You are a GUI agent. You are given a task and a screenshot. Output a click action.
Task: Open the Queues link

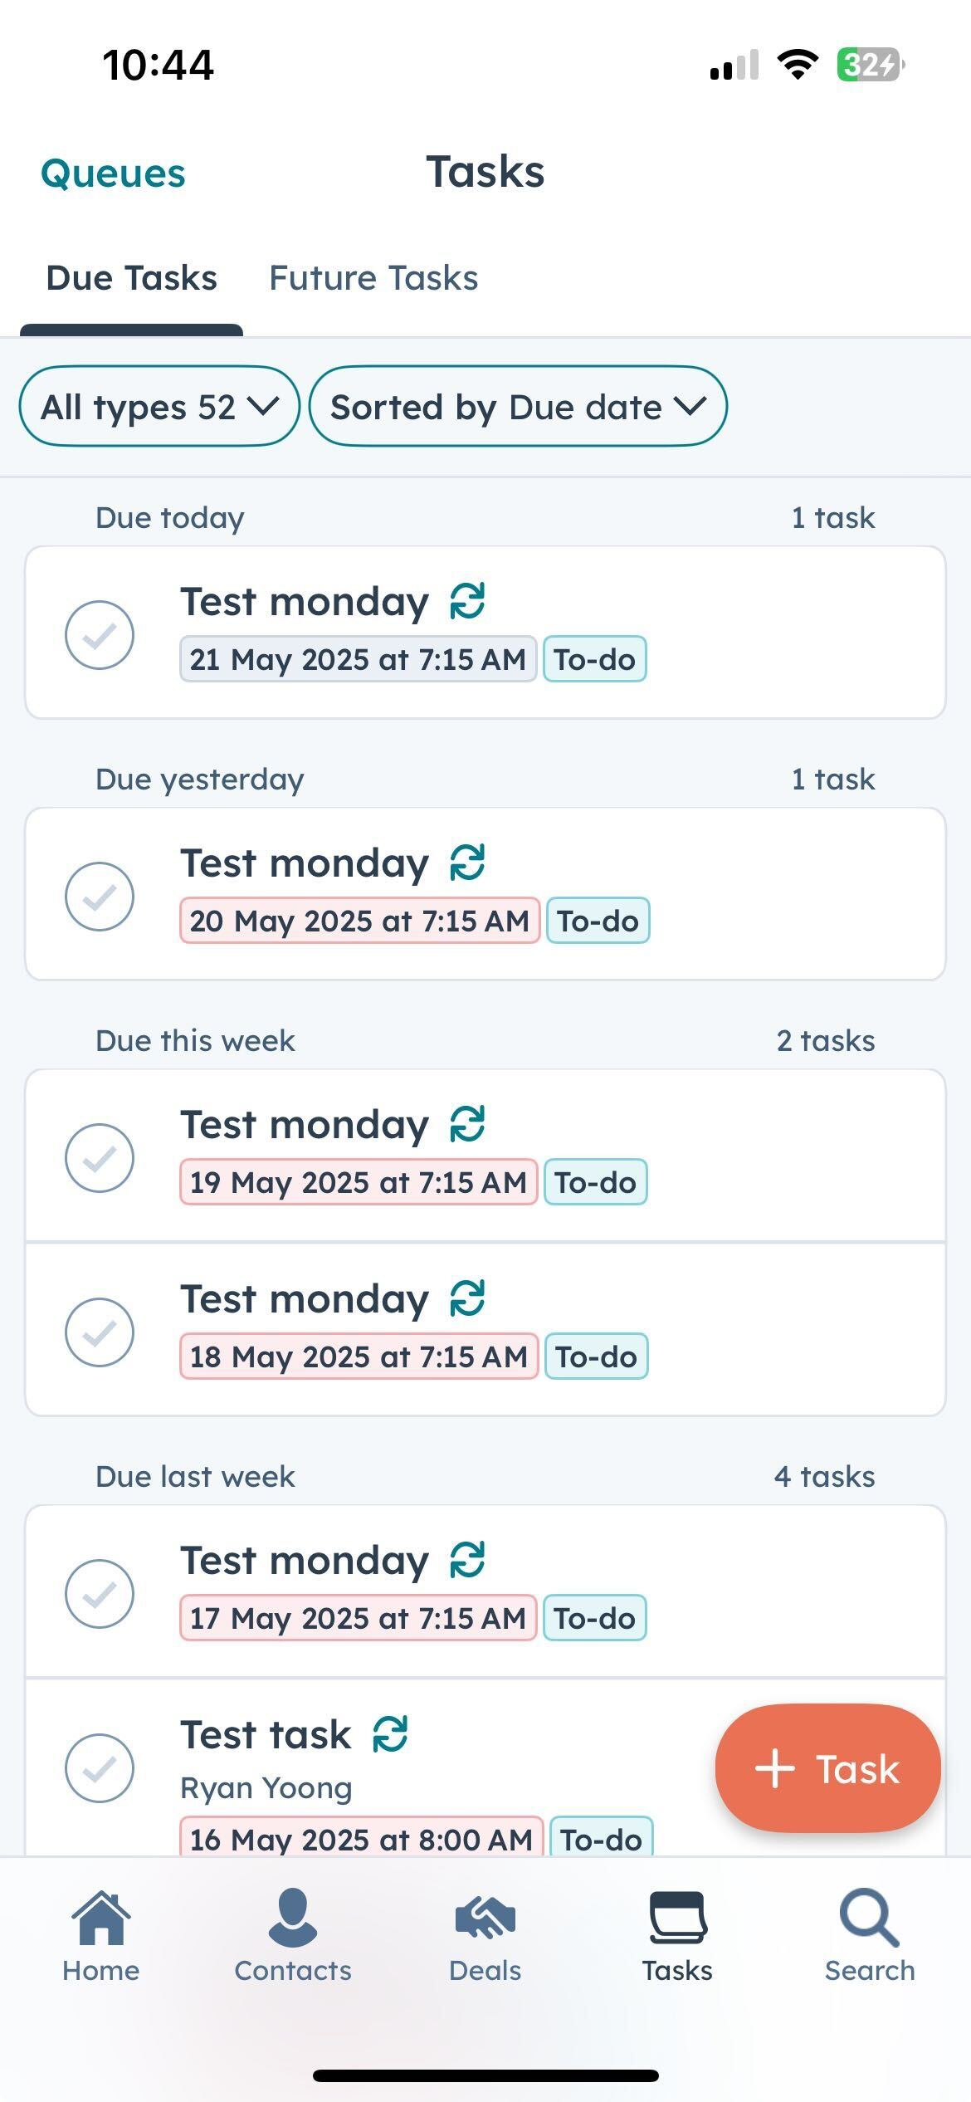pyautogui.click(x=113, y=174)
